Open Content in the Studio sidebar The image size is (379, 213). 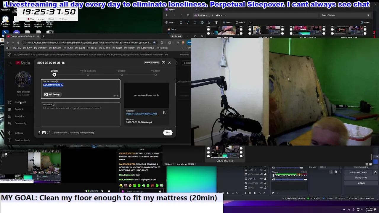[x=19, y=109]
